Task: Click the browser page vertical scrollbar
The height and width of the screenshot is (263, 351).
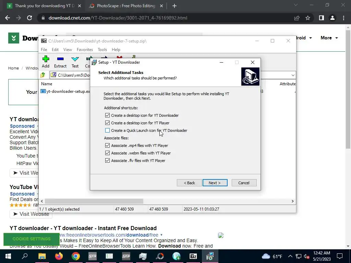Action: click(348, 89)
